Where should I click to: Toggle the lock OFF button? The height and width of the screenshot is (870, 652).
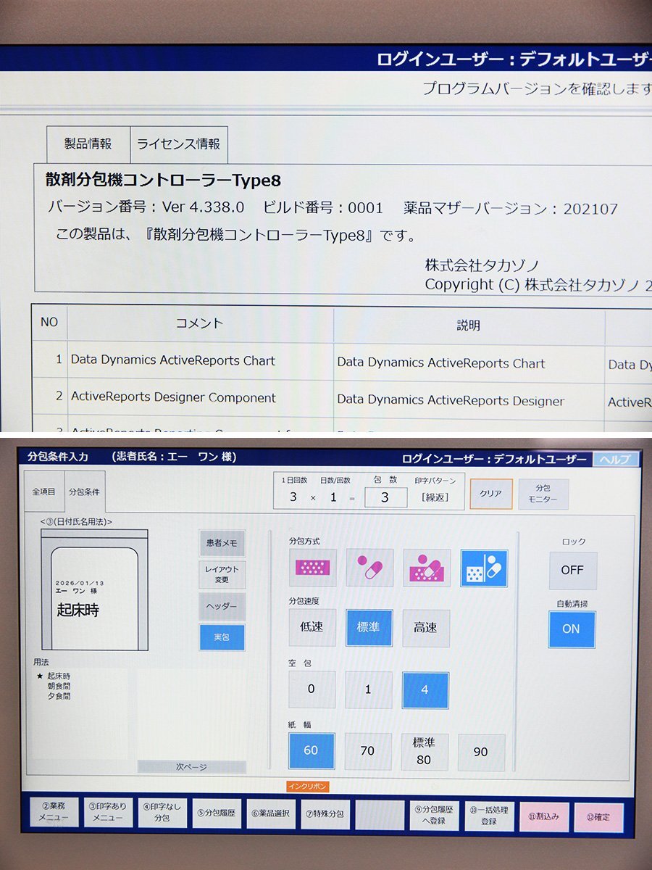coord(572,571)
